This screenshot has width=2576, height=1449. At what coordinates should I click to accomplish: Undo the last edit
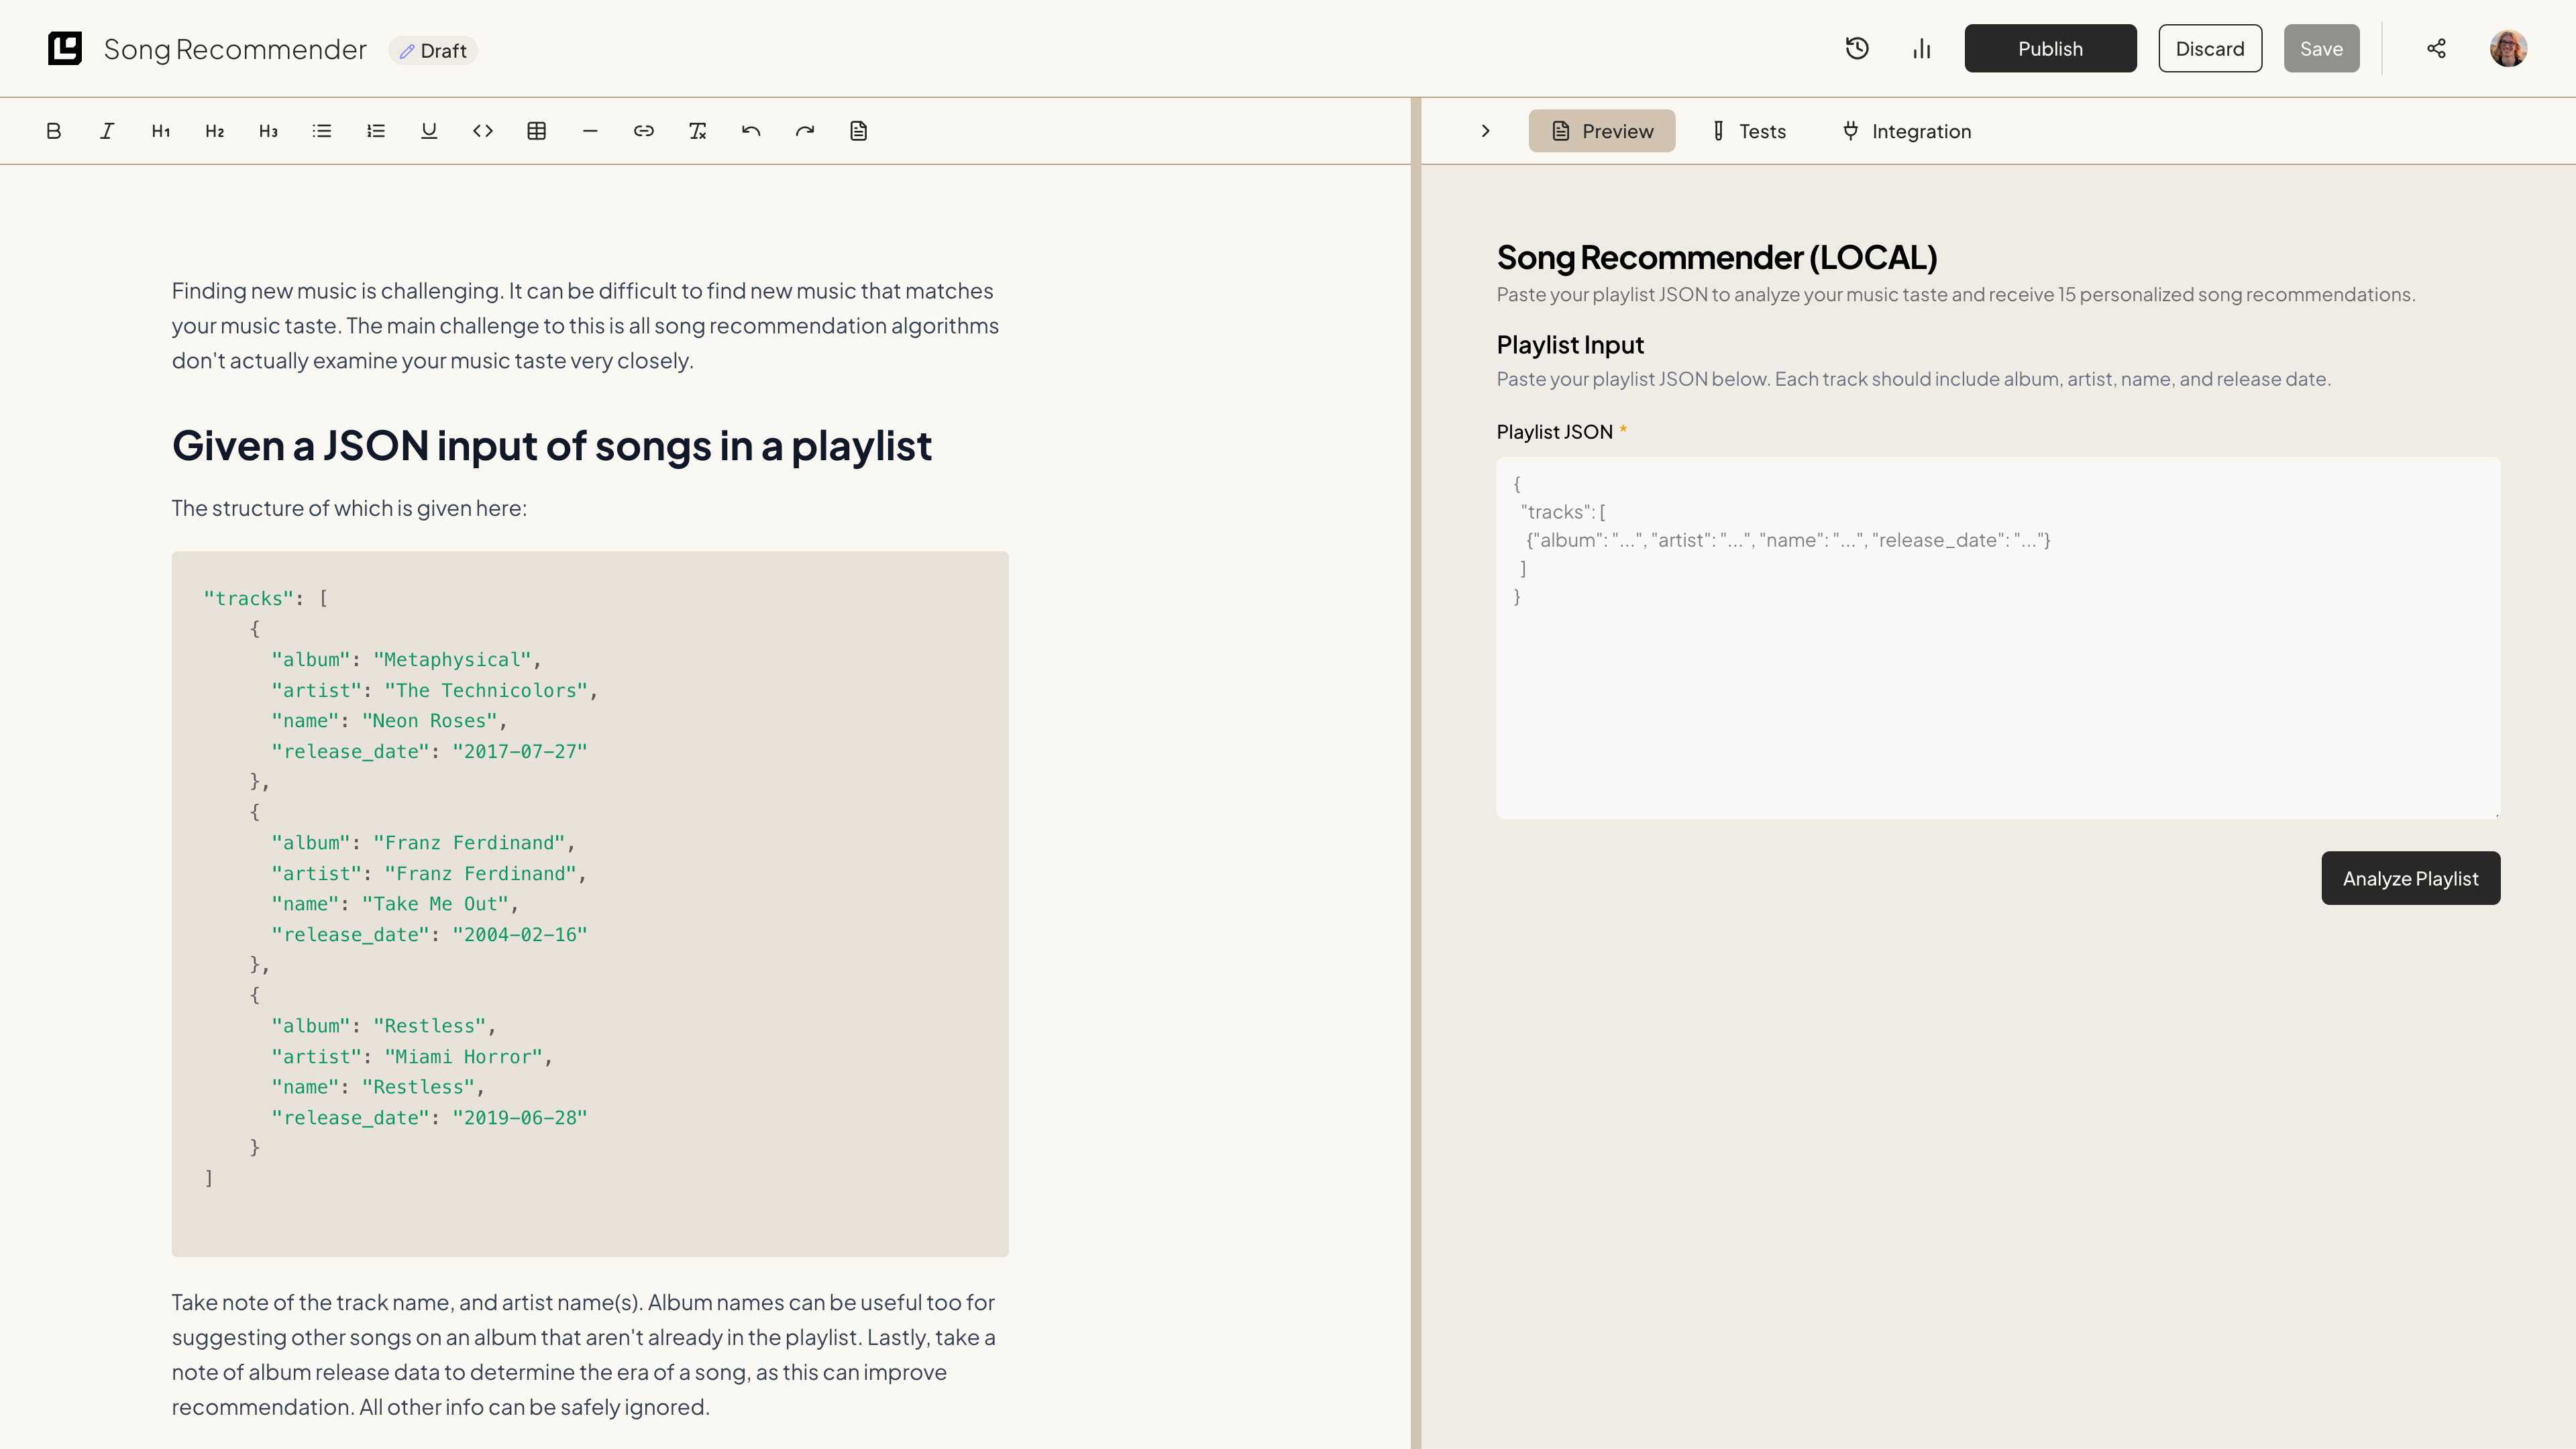click(751, 131)
